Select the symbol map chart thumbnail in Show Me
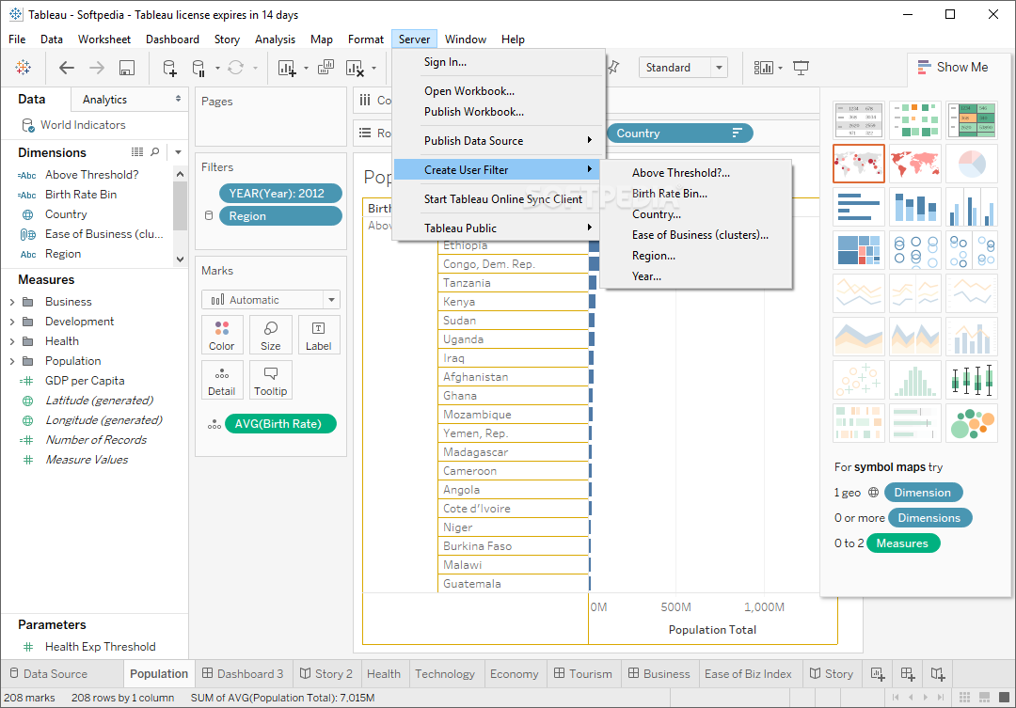Screen dimensions: 1016x708 859,164
